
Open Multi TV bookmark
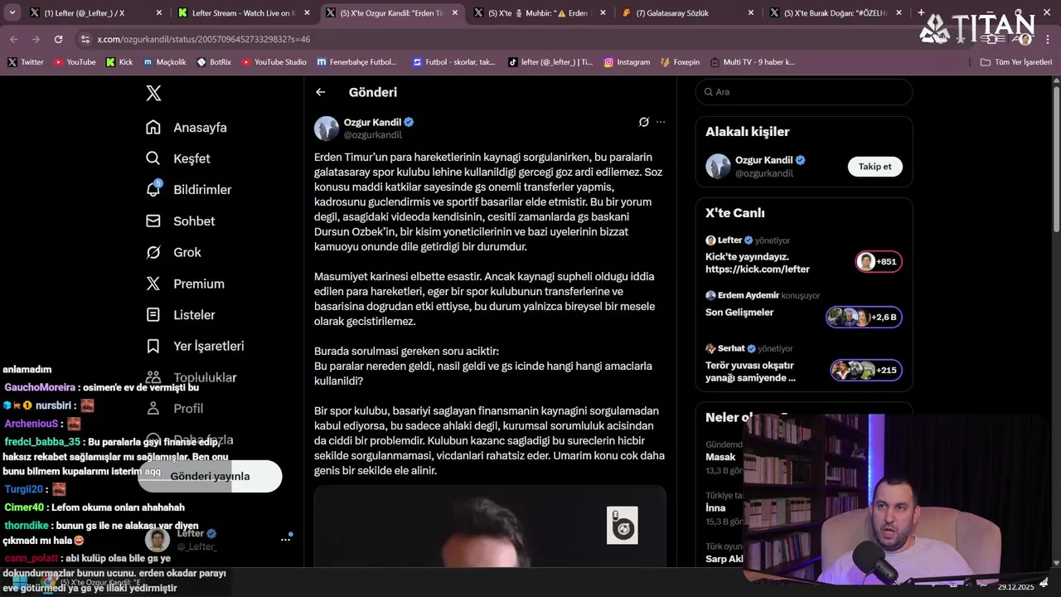pos(753,62)
